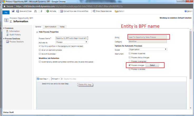The height and width of the screenshot is (116, 194).
Task: Uncheck Process changes checkbox
Action: click(x=129, y=65)
